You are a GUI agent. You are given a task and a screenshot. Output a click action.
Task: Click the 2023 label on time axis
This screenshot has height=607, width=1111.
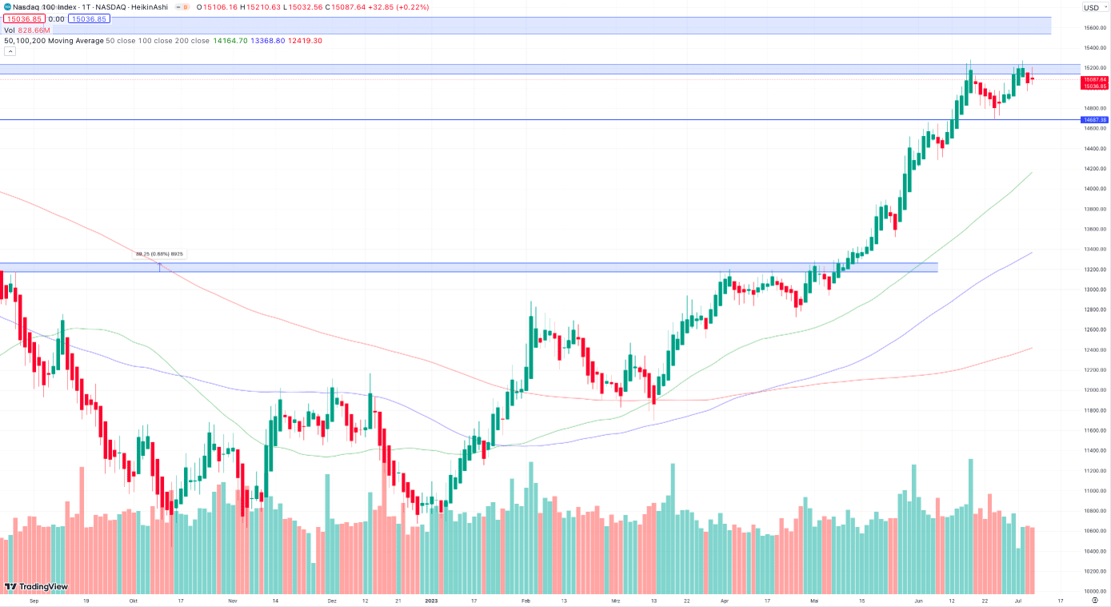click(431, 600)
